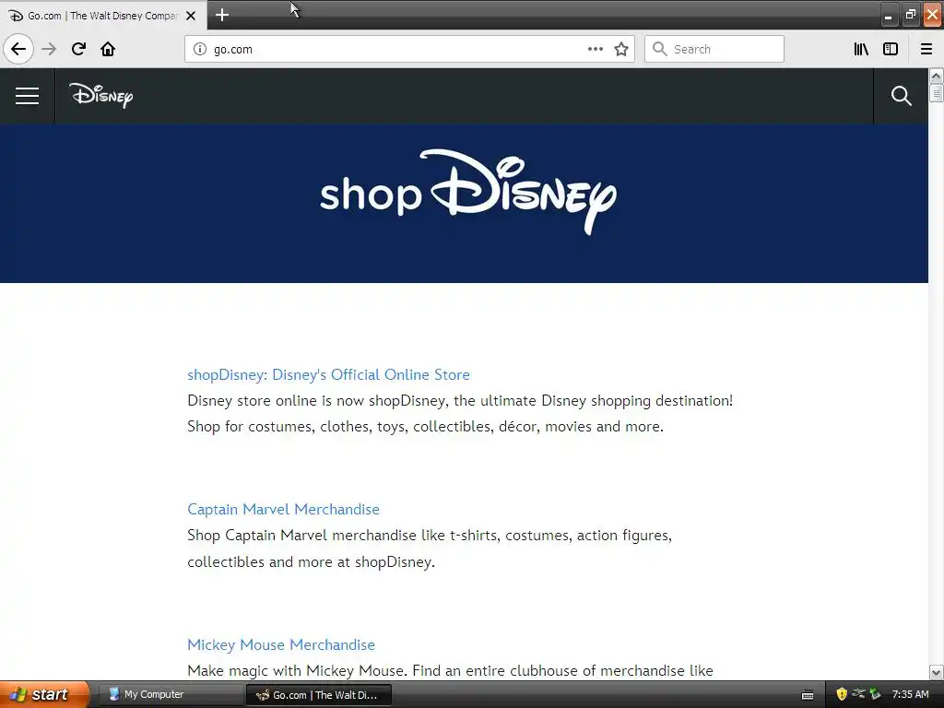Click the page scrollbar down arrow
Image resolution: width=944 pixels, height=708 pixels.
pyautogui.click(x=936, y=672)
